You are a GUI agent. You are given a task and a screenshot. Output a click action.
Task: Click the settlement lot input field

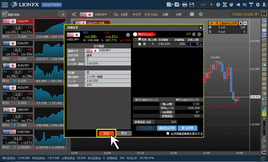click(x=194, y=44)
